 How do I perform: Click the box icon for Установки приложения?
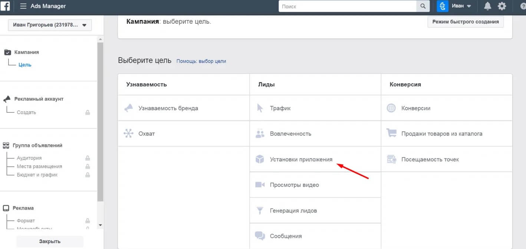pyautogui.click(x=260, y=159)
